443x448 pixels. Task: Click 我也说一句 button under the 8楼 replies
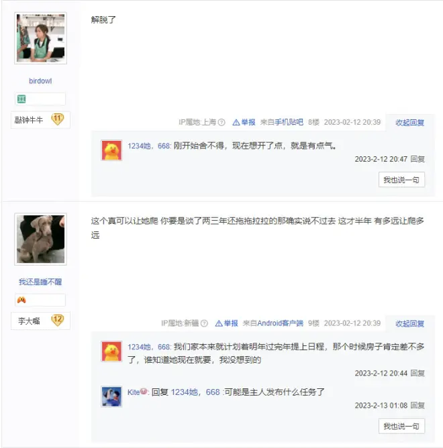(401, 180)
